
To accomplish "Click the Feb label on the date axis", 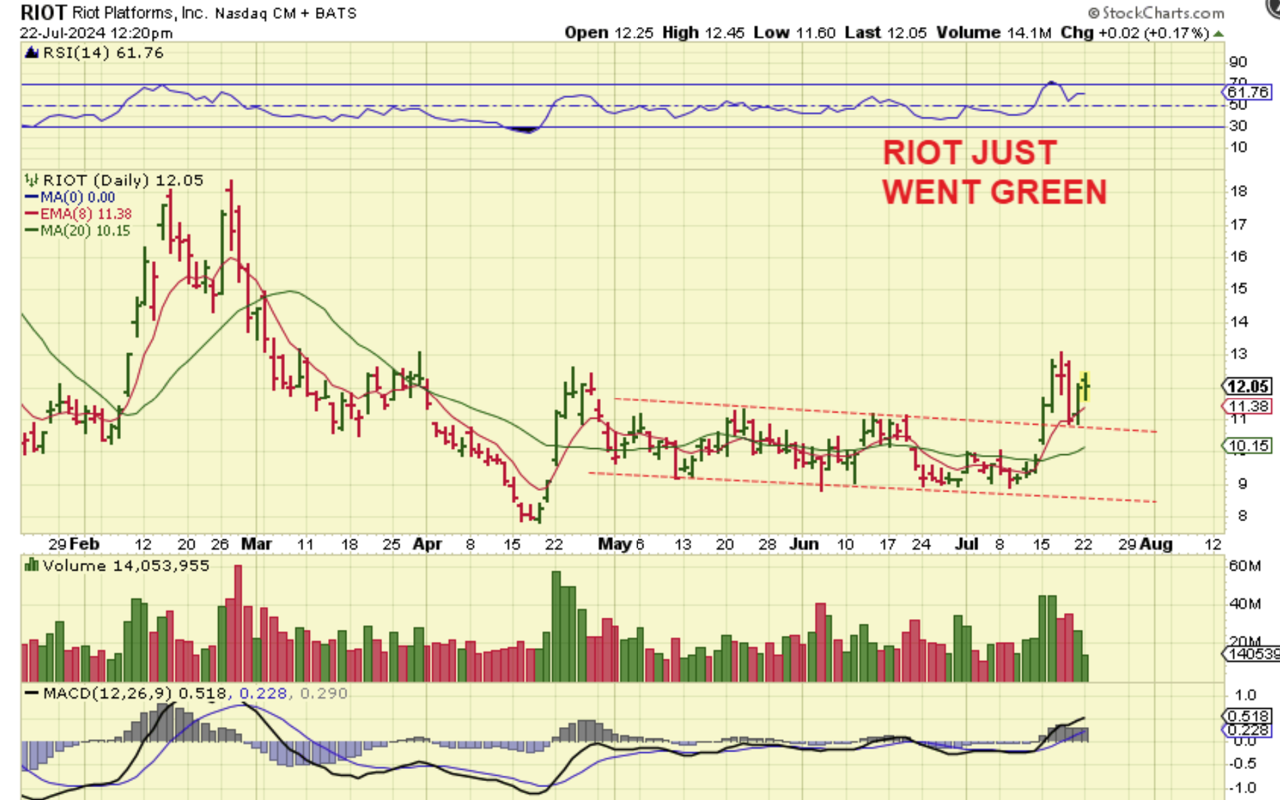I will (84, 544).
